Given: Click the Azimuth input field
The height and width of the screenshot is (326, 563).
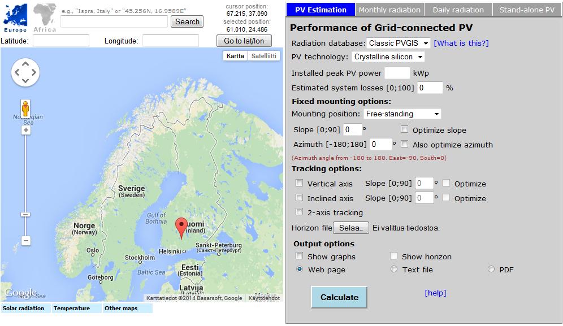Looking at the screenshot, I should click(x=380, y=144).
